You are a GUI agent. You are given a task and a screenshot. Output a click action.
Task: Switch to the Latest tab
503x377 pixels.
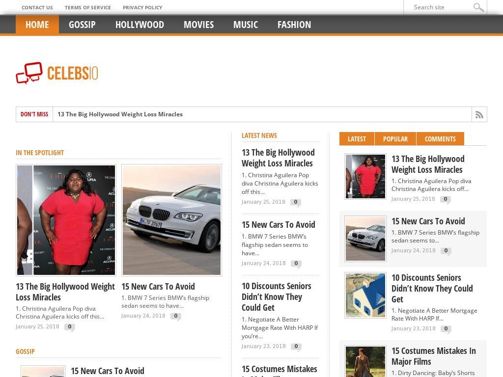[x=357, y=139]
